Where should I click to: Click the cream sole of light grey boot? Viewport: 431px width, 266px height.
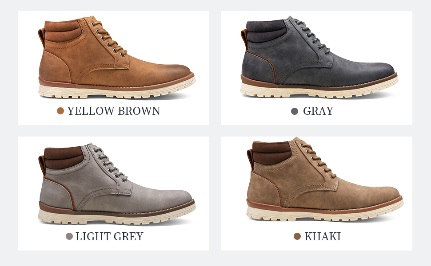(x=116, y=216)
